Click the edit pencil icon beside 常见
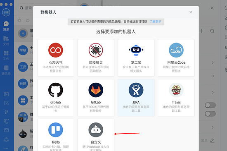The width and height of the screenshot is (227, 151). click(x=212, y=140)
